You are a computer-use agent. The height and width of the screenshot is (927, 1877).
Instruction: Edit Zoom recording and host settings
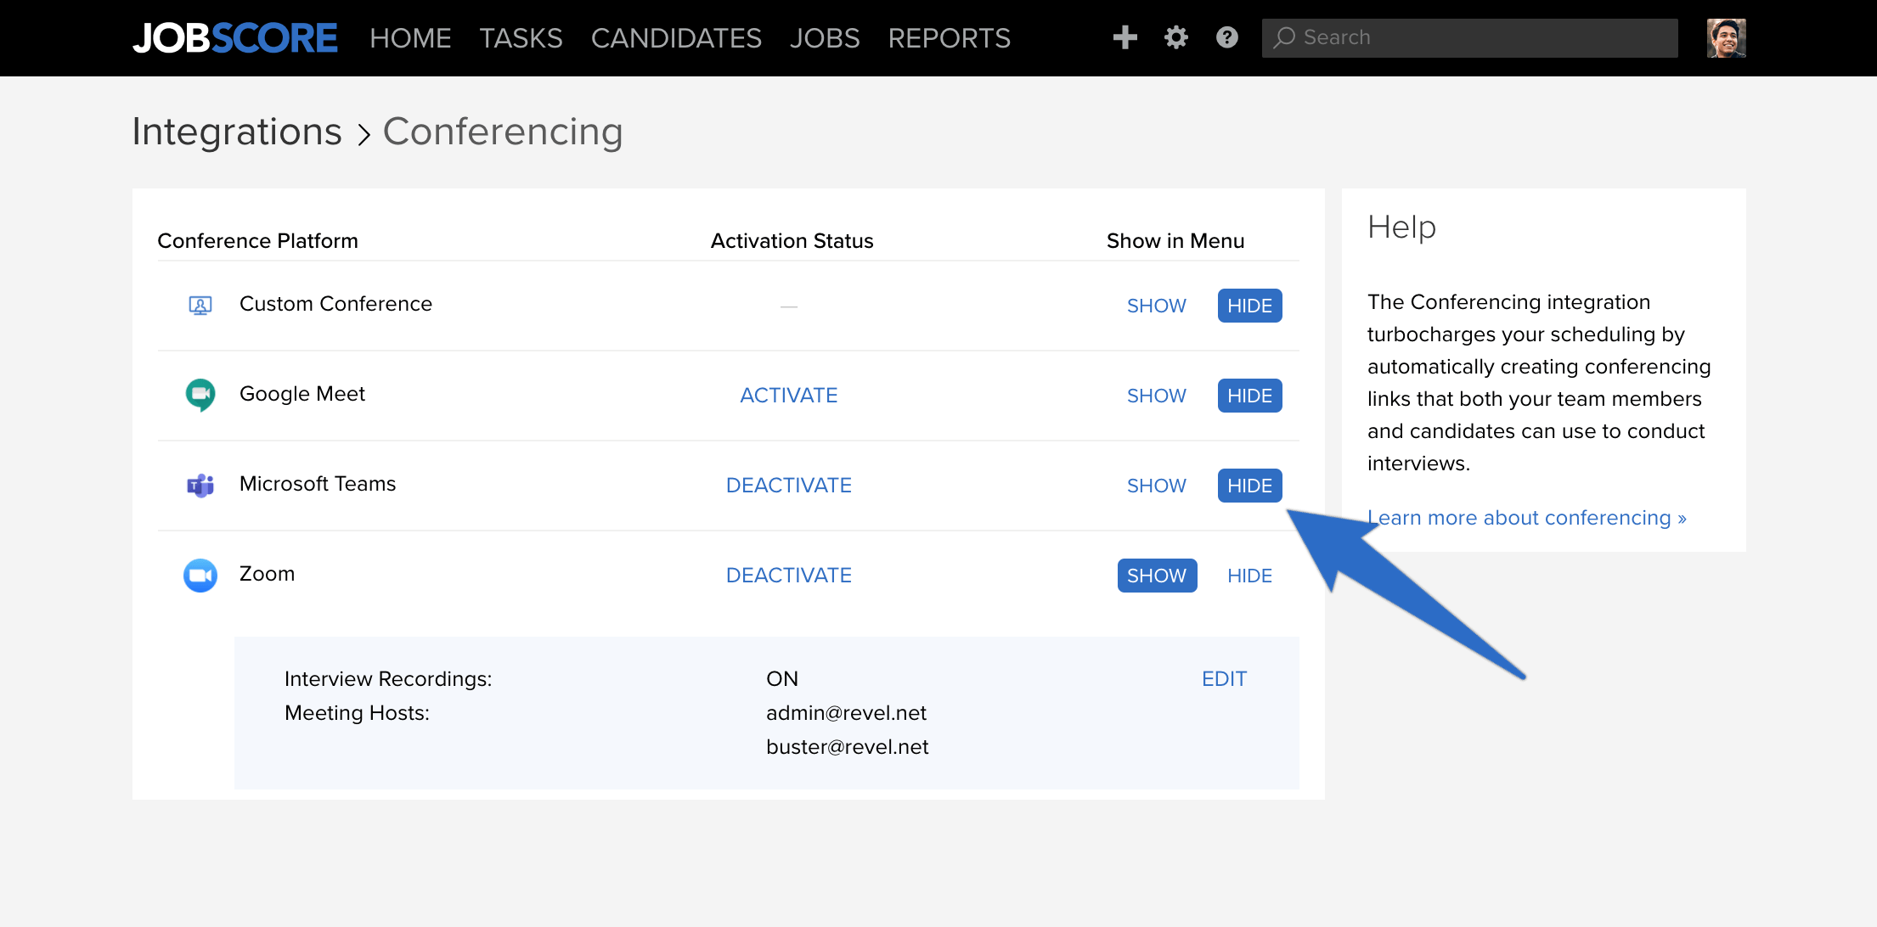click(x=1225, y=679)
